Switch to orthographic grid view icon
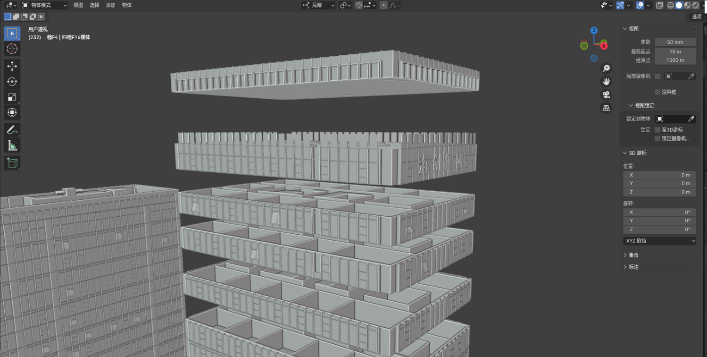This screenshot has width=707, height=357. [606, 108]
